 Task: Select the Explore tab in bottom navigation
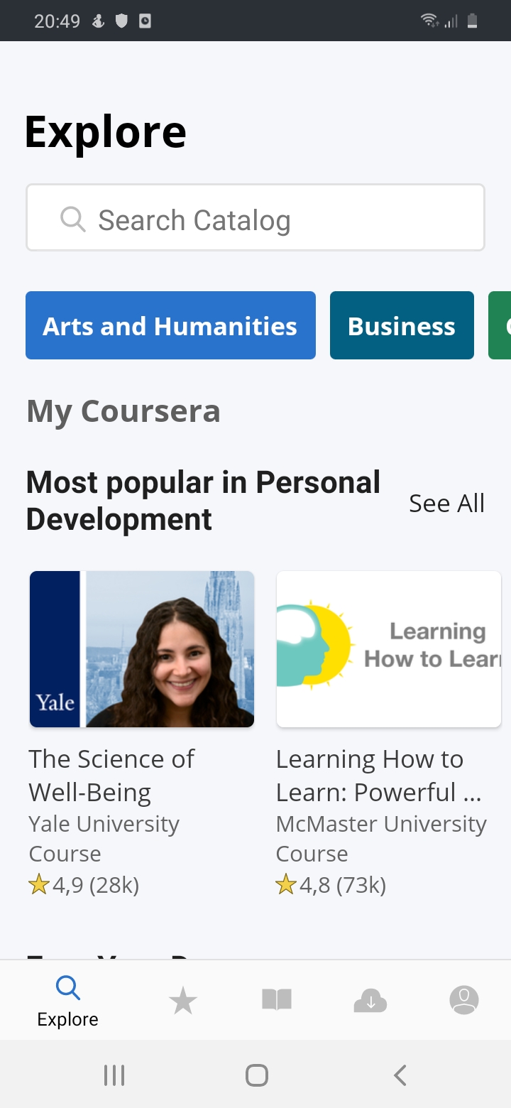67,1001
